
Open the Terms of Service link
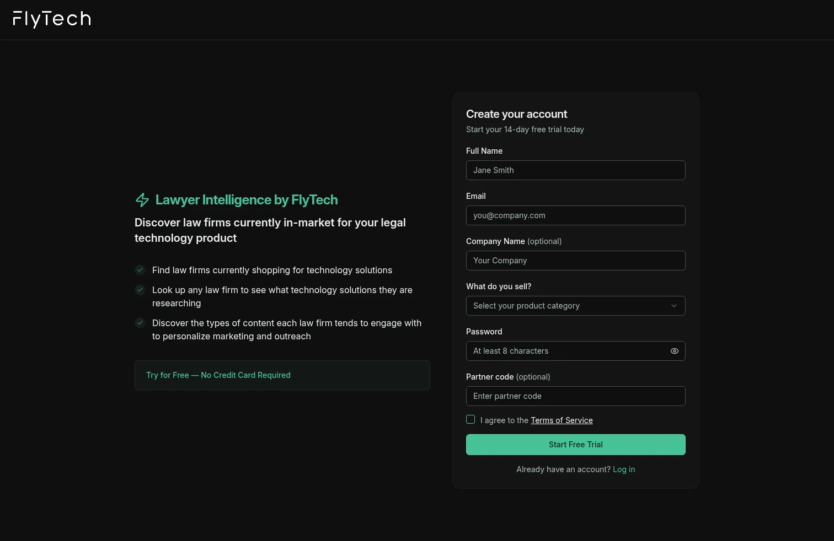[562, 420]
